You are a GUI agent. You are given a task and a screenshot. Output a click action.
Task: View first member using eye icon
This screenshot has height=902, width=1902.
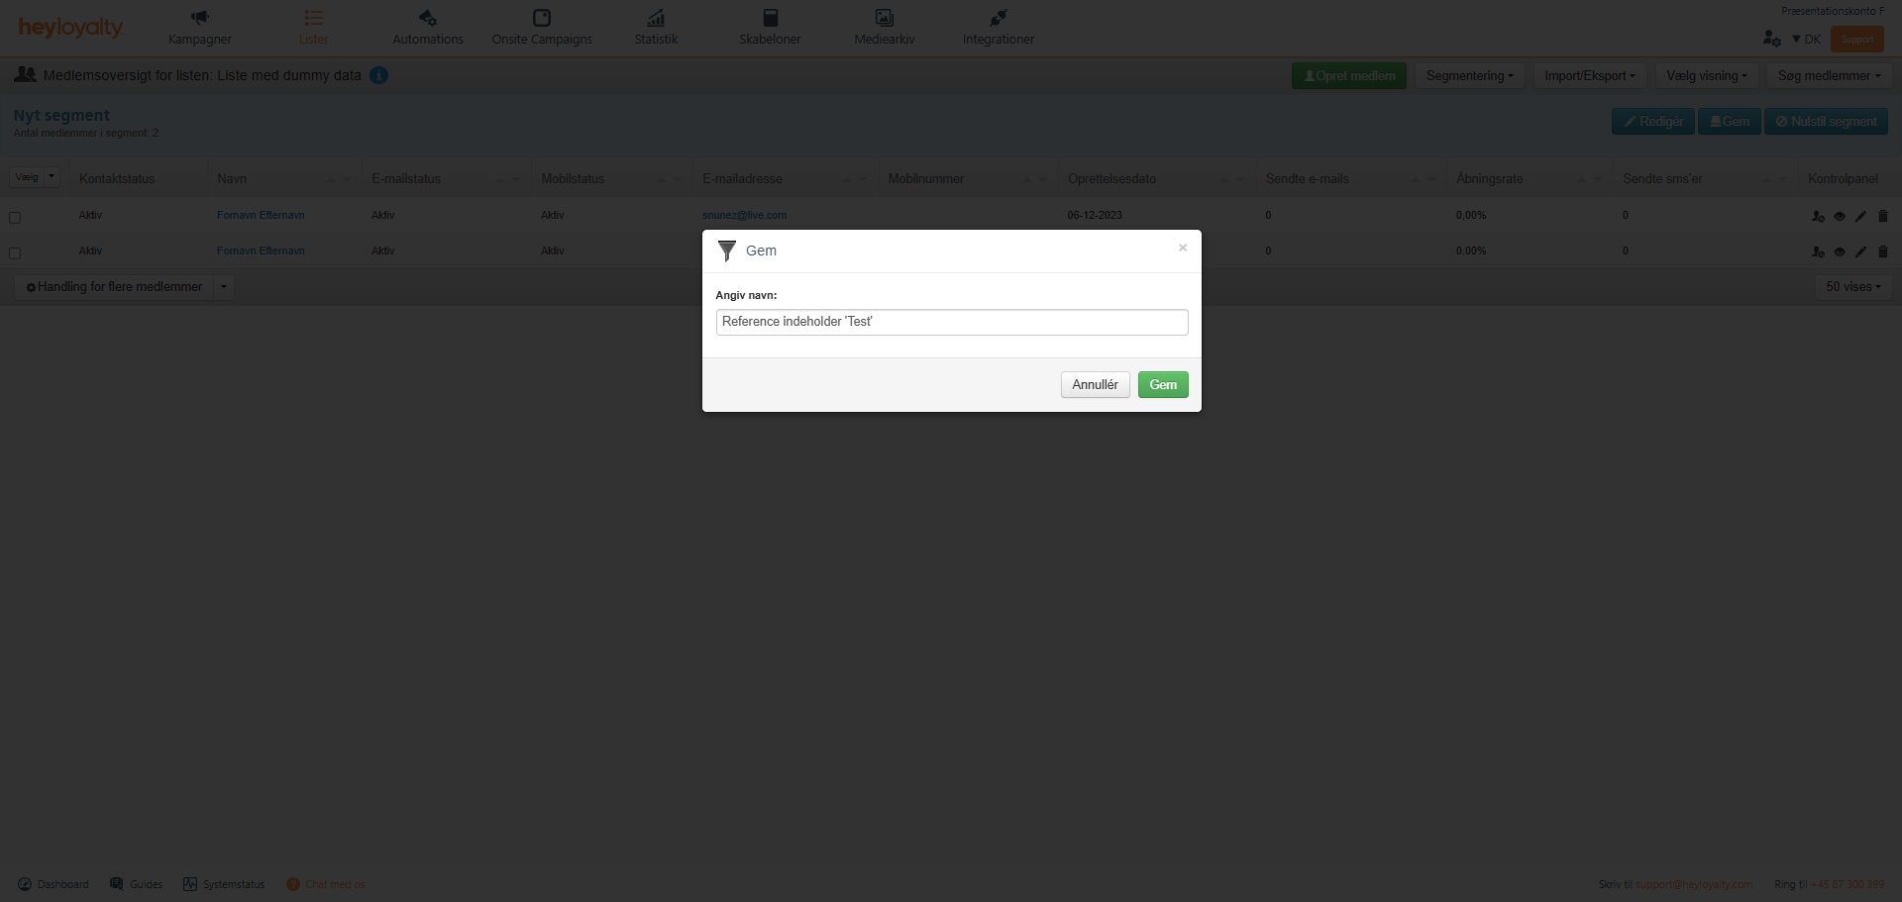point(1839,216)
